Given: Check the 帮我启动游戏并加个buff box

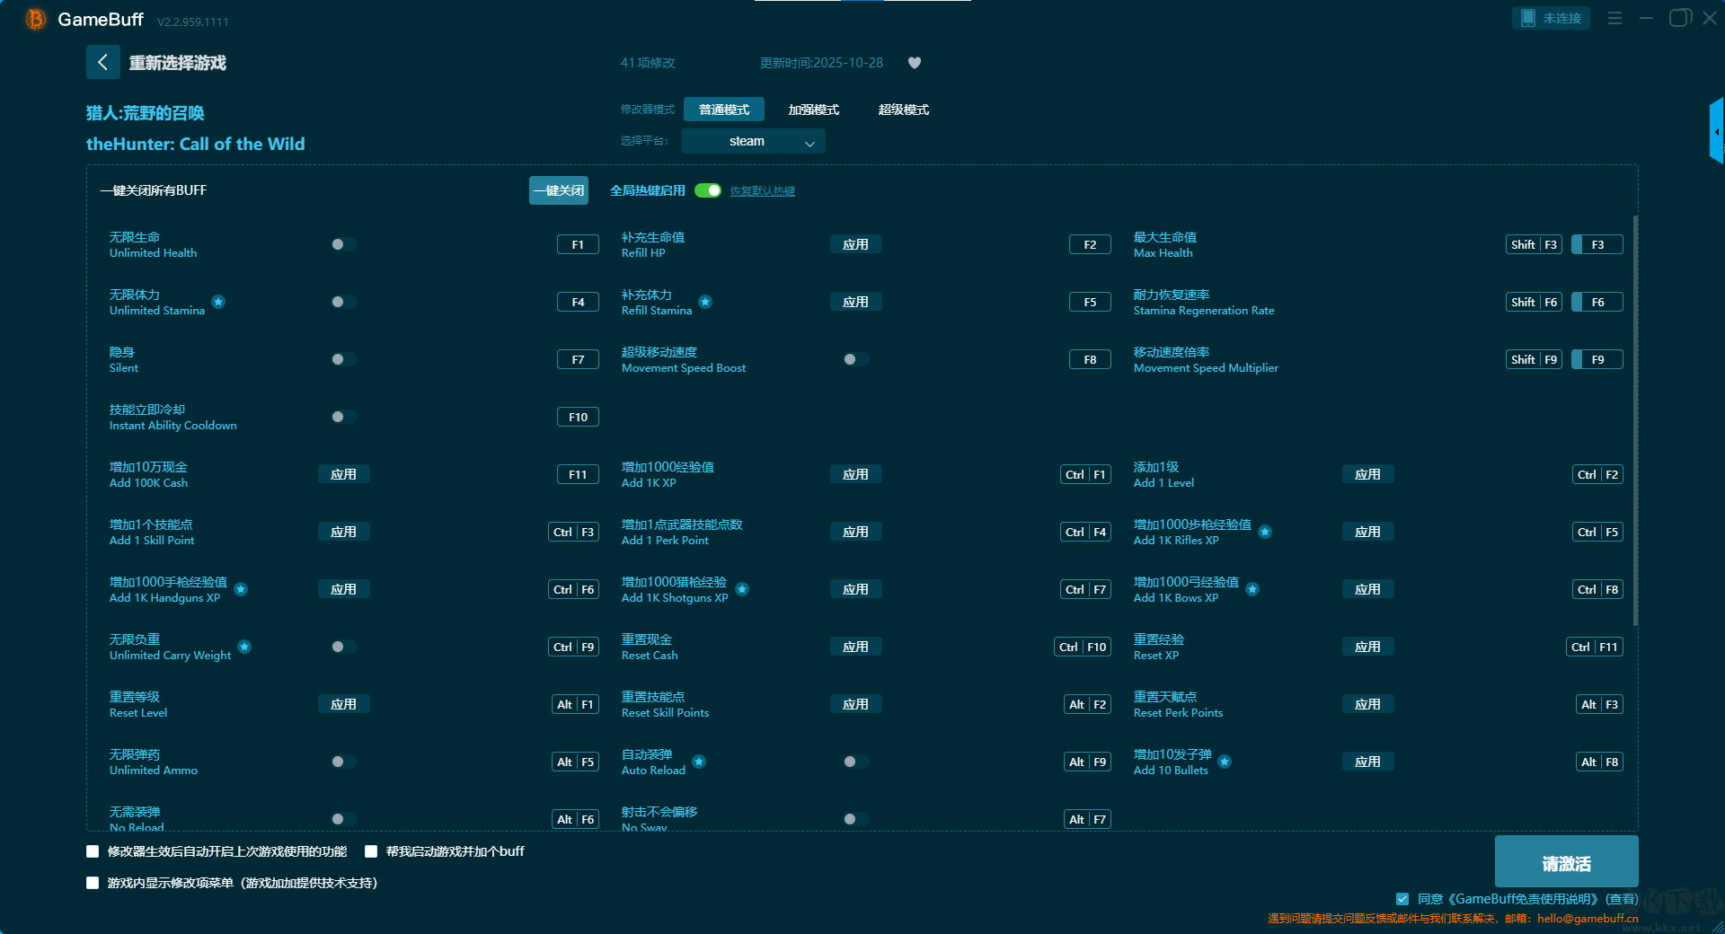Looking at the screenshot, I should pyautogui.click(x=371, y=851).
